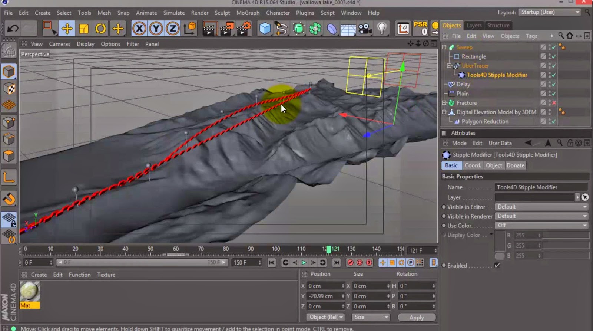Viewport: 593px width, 331px height.
Task: Add a light object
Action: pos(382,29)
